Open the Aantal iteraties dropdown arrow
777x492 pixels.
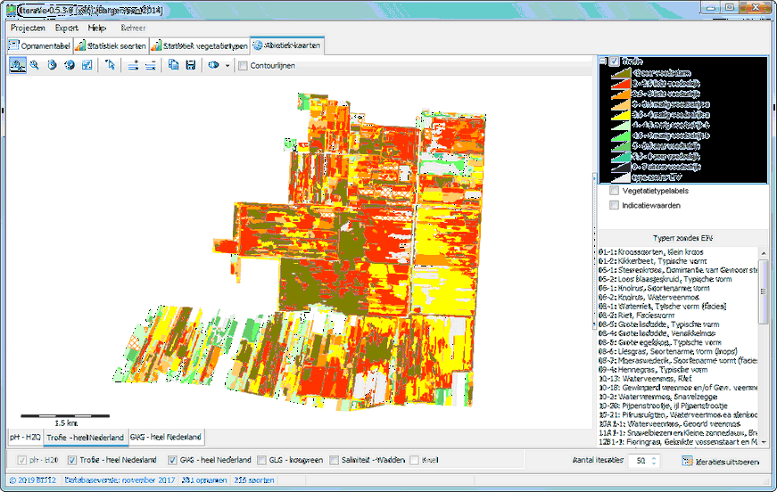click(656, 461)
